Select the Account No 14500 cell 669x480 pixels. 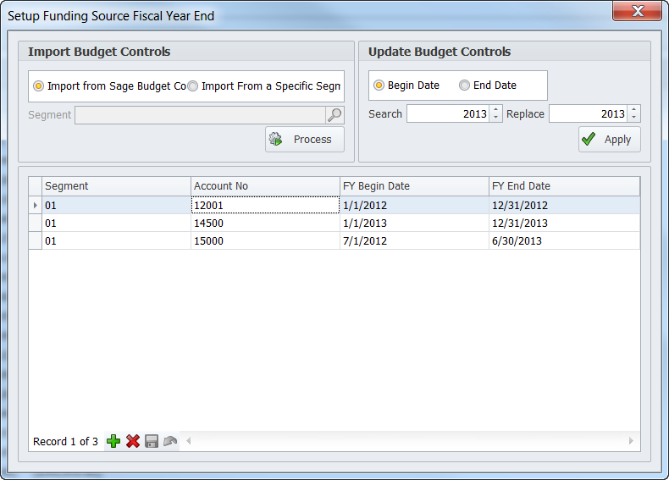coord(264,223)
